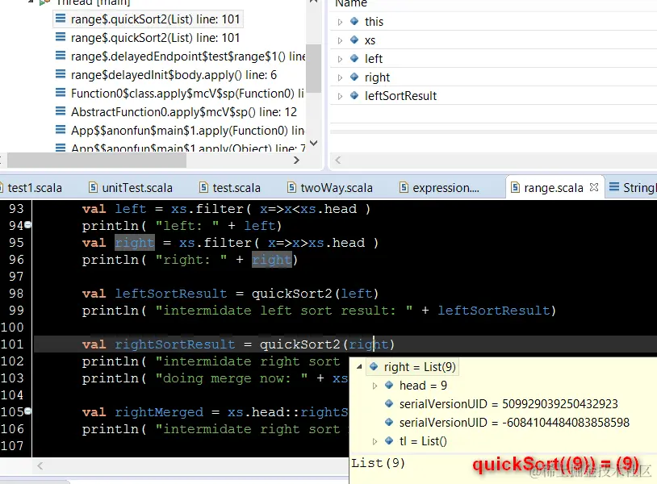The width and height of the screenshot is (657, 484).
Task: Click scroll-left arrow in Variables view
Action: pyautogui.click(x=338, y=160)
